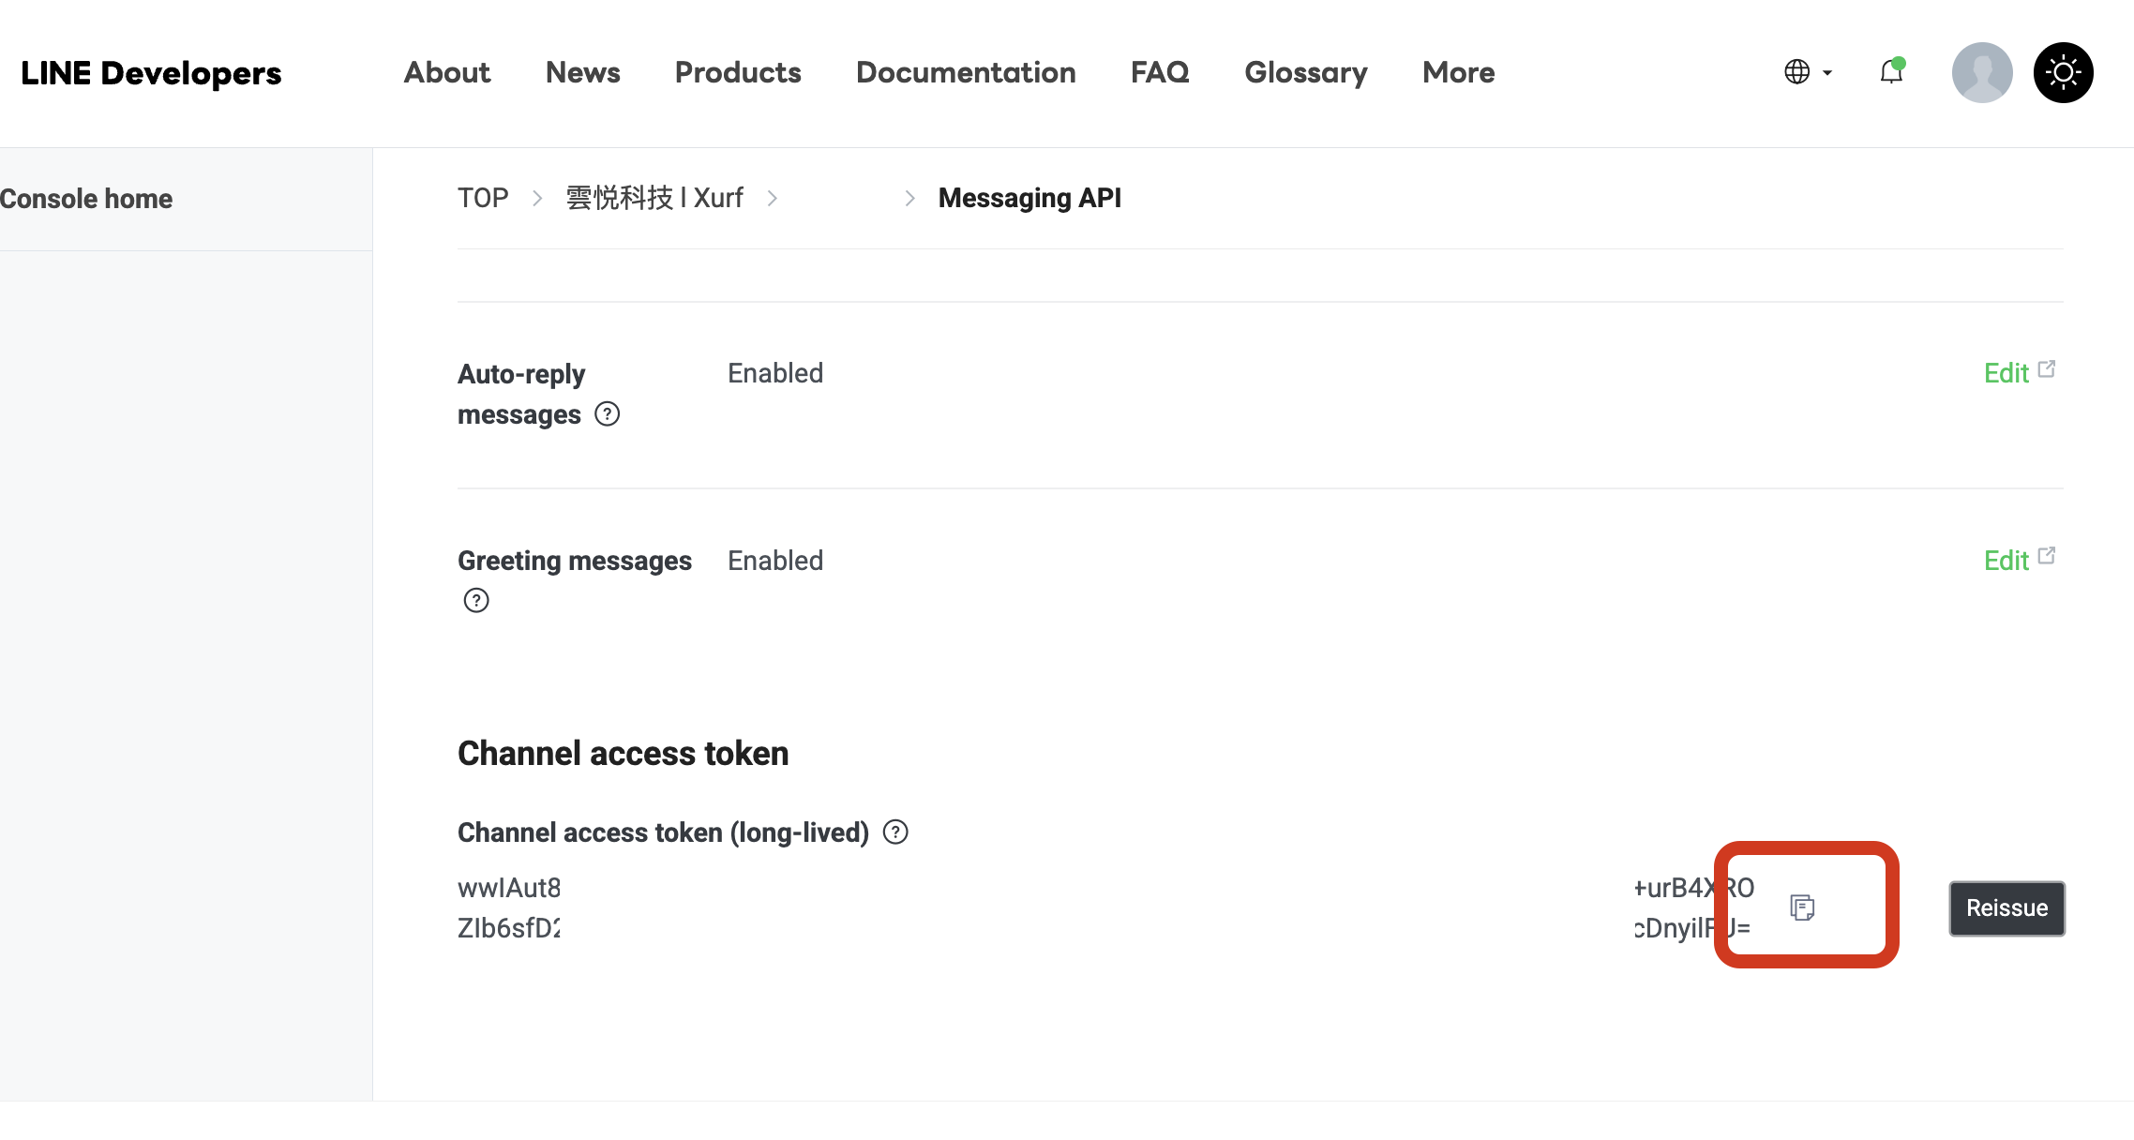2134x1140 pixels.
Task: Click the LINE Developers logo
Action: click(x=151, y=73)
